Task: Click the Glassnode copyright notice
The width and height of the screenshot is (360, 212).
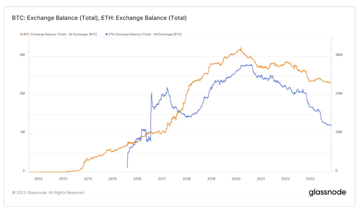Action: click(x=48, y=193)
